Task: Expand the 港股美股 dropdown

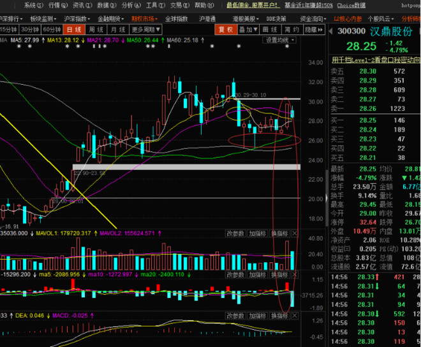Action: 246,18
